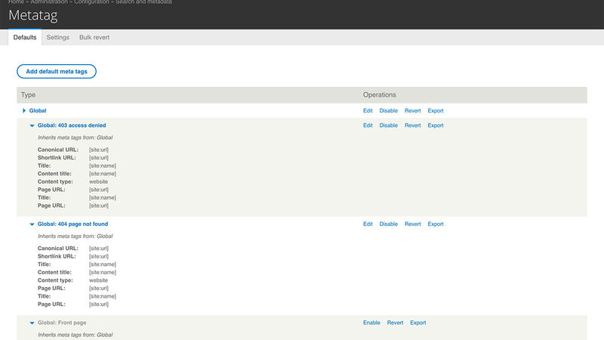Enable the Front page defaults

point(371,323)
